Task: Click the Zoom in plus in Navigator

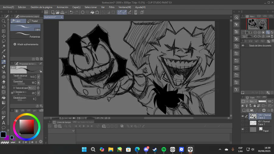Action: tap(259, 33)
